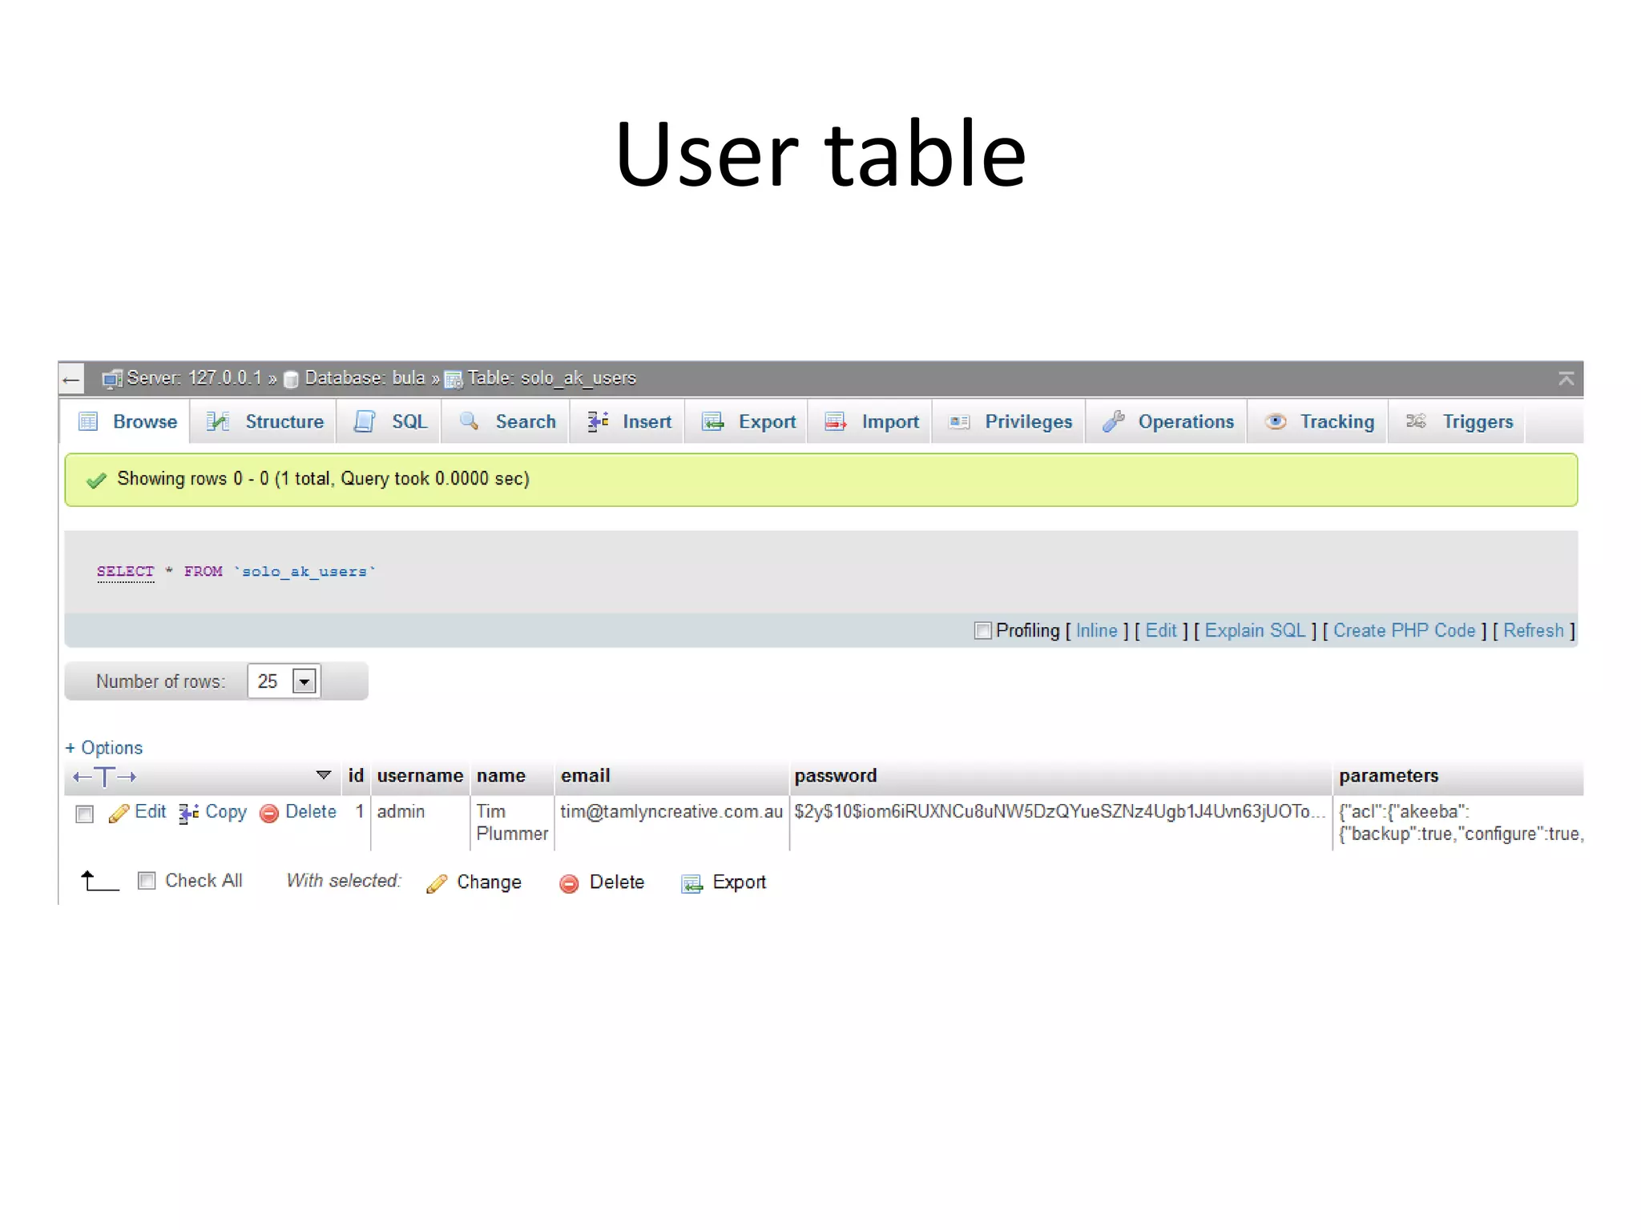Click the Server: 127.0.0.1 breadcrumb

click(194, 378)
